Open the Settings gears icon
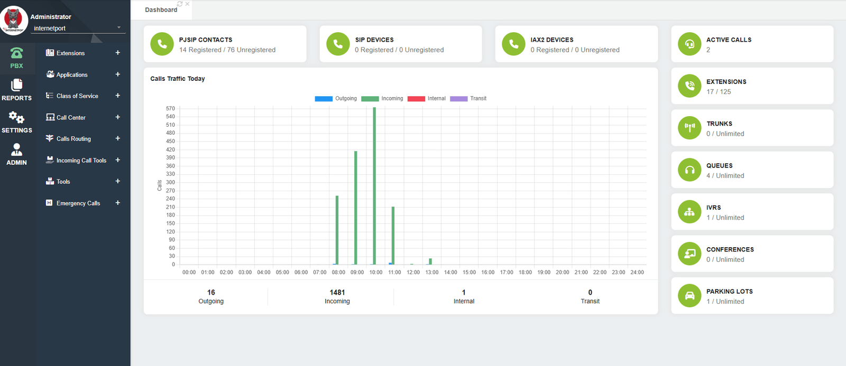The image size is (846, 366). (16, 117)
